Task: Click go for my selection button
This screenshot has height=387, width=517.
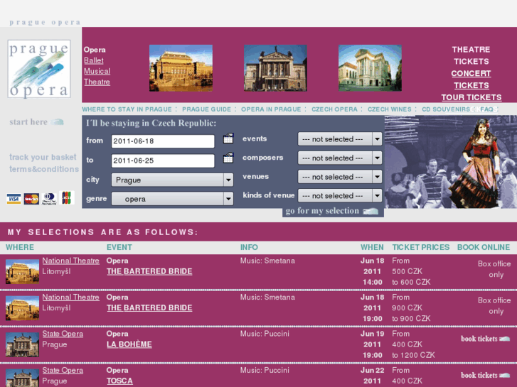Action: point(333,211)
